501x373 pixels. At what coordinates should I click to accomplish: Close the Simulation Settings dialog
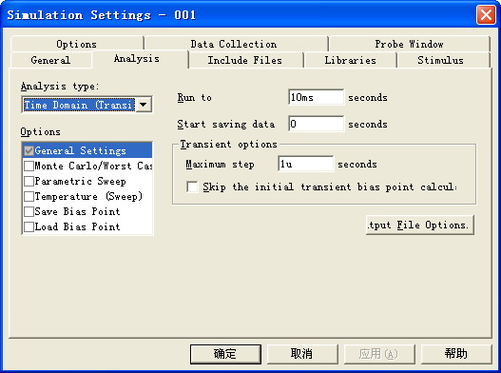486,14
